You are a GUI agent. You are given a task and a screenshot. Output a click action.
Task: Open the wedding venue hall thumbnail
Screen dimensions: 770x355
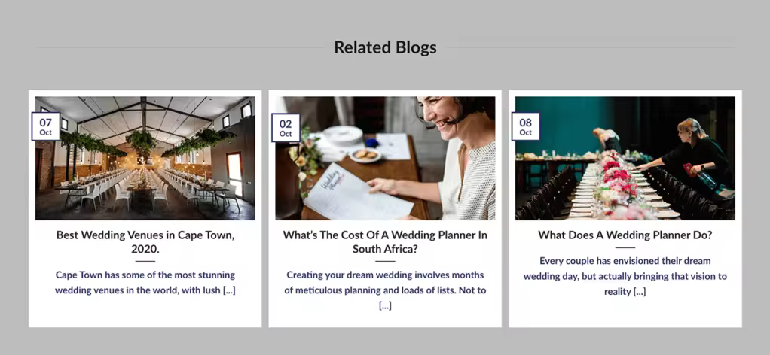145,158
